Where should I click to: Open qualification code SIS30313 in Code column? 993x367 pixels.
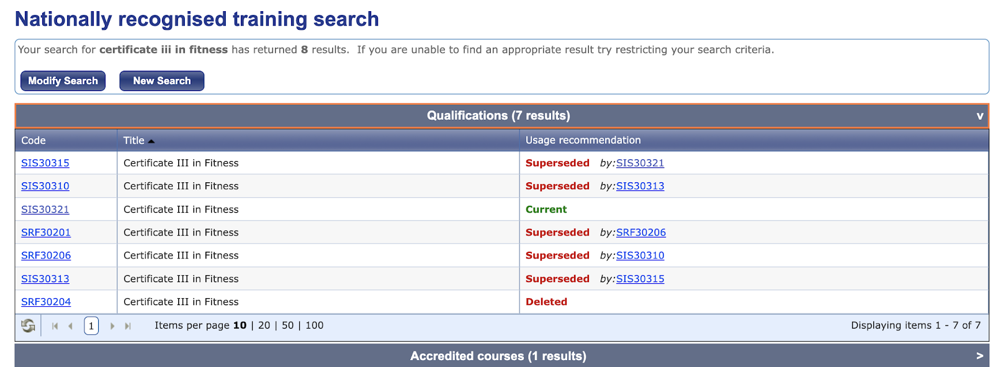45,279
